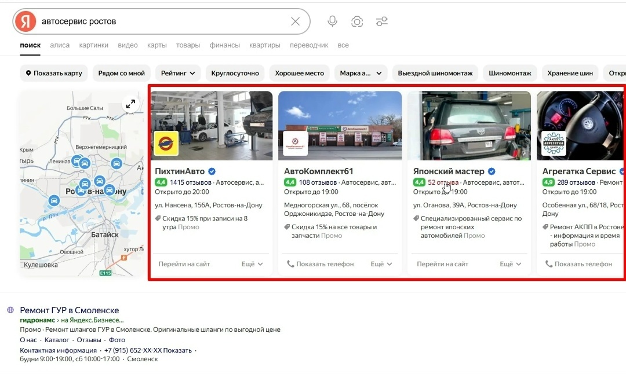This screenshot has height=374, width=626.
Task: Click into the search input field
Action: (x=160, y=21)
